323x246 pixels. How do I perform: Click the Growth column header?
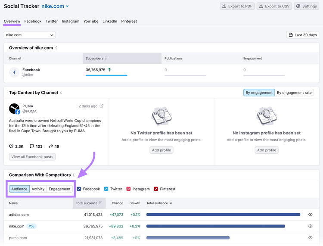[x=135, y=203]
